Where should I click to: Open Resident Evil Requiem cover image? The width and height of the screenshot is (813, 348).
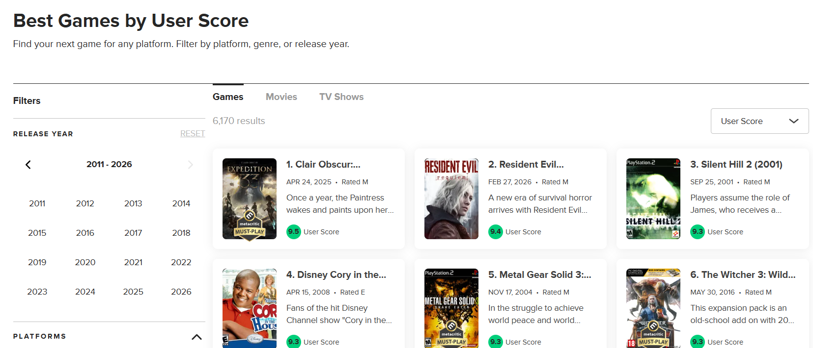(x=451, y=199)
